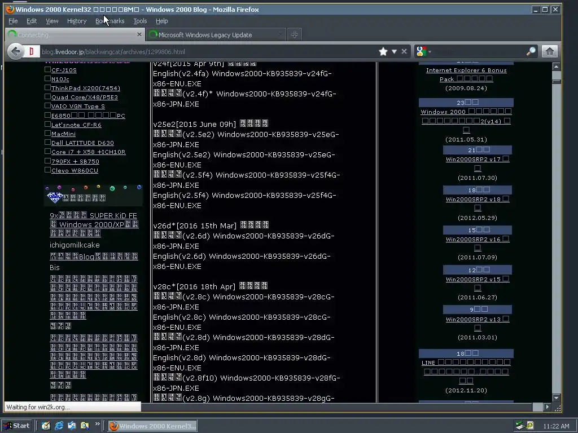
Task: Open the Bookmarks menu
Action: [x=110, y=21]
